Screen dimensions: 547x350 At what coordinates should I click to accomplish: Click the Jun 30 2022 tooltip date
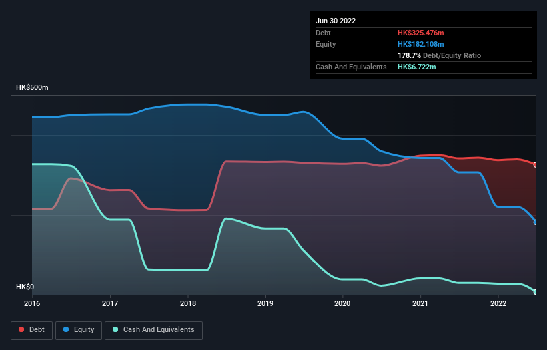336,21
